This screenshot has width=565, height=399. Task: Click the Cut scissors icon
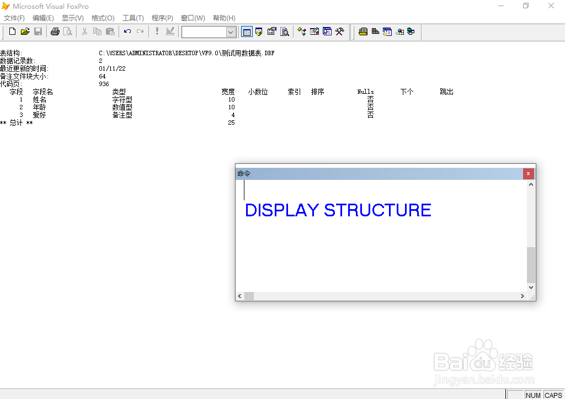(x=84, y=31)
